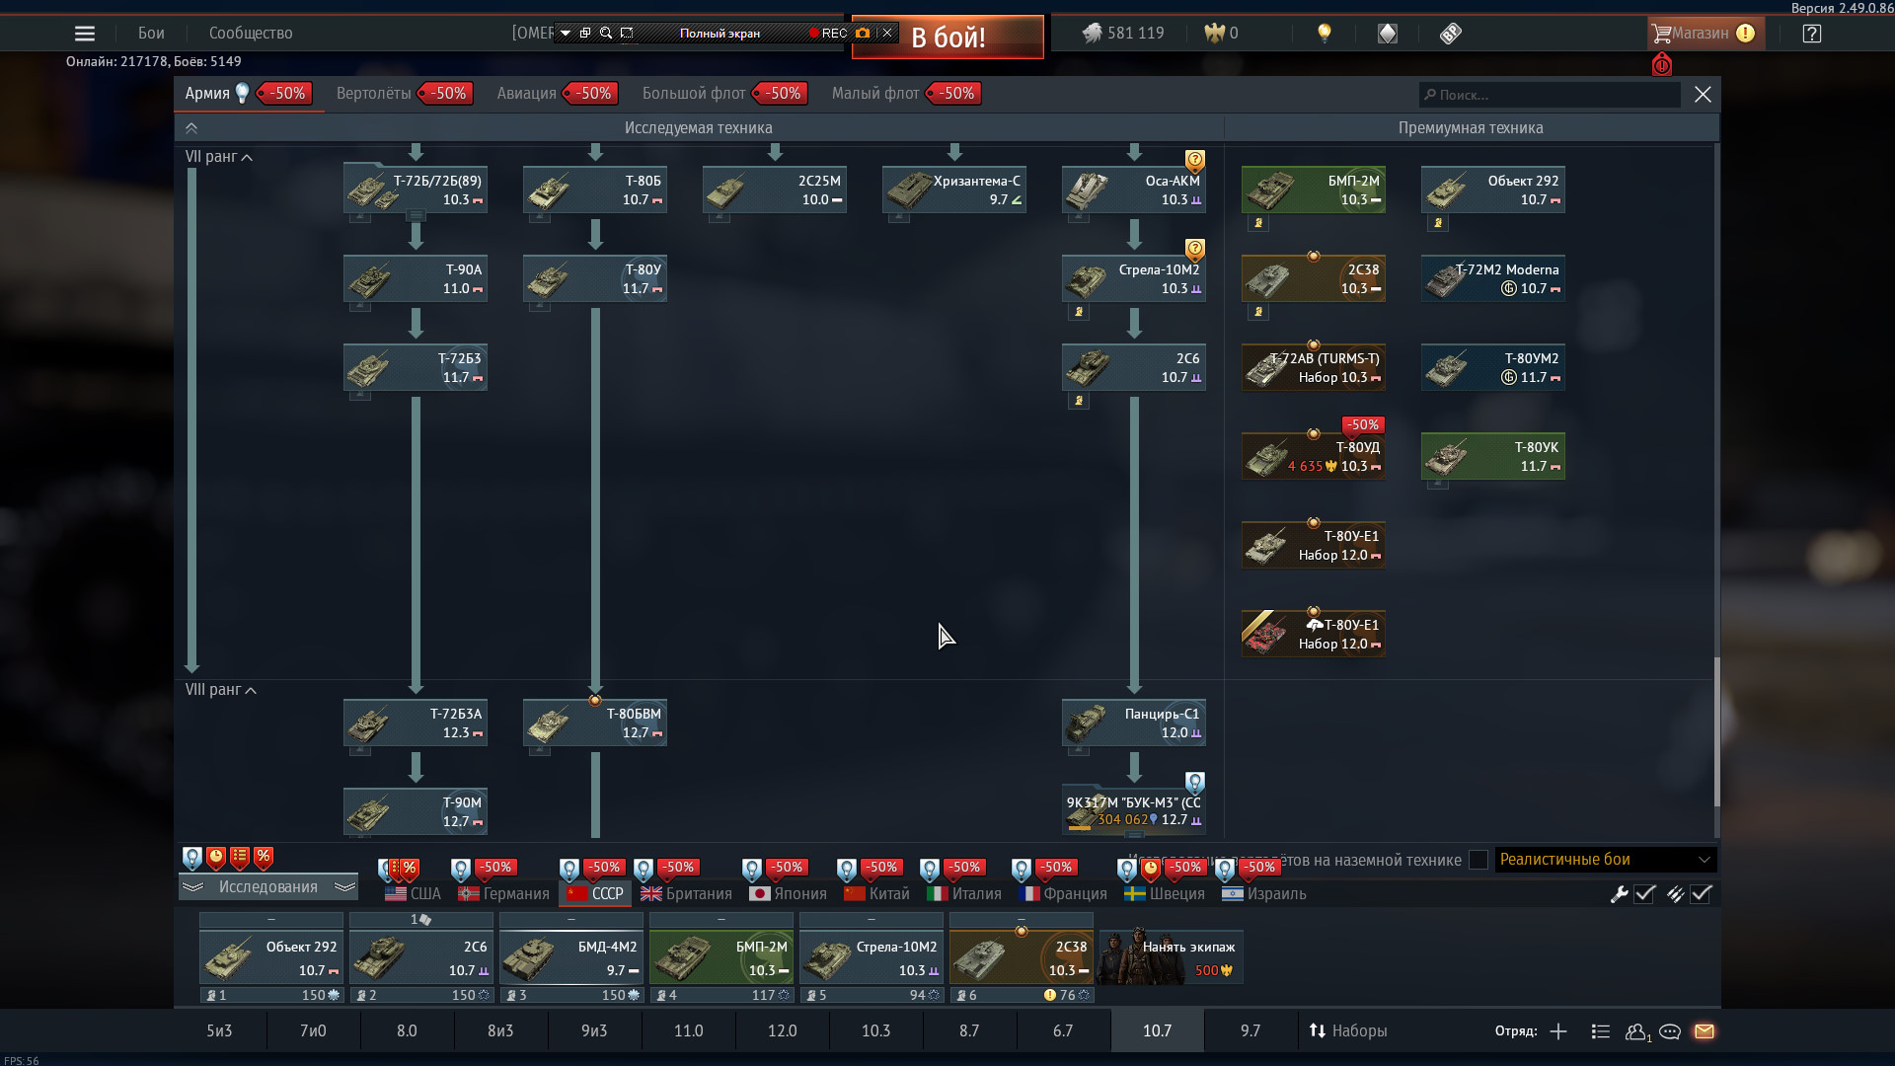Click the plus icon next to Отряд

tap(1558, 1031)
